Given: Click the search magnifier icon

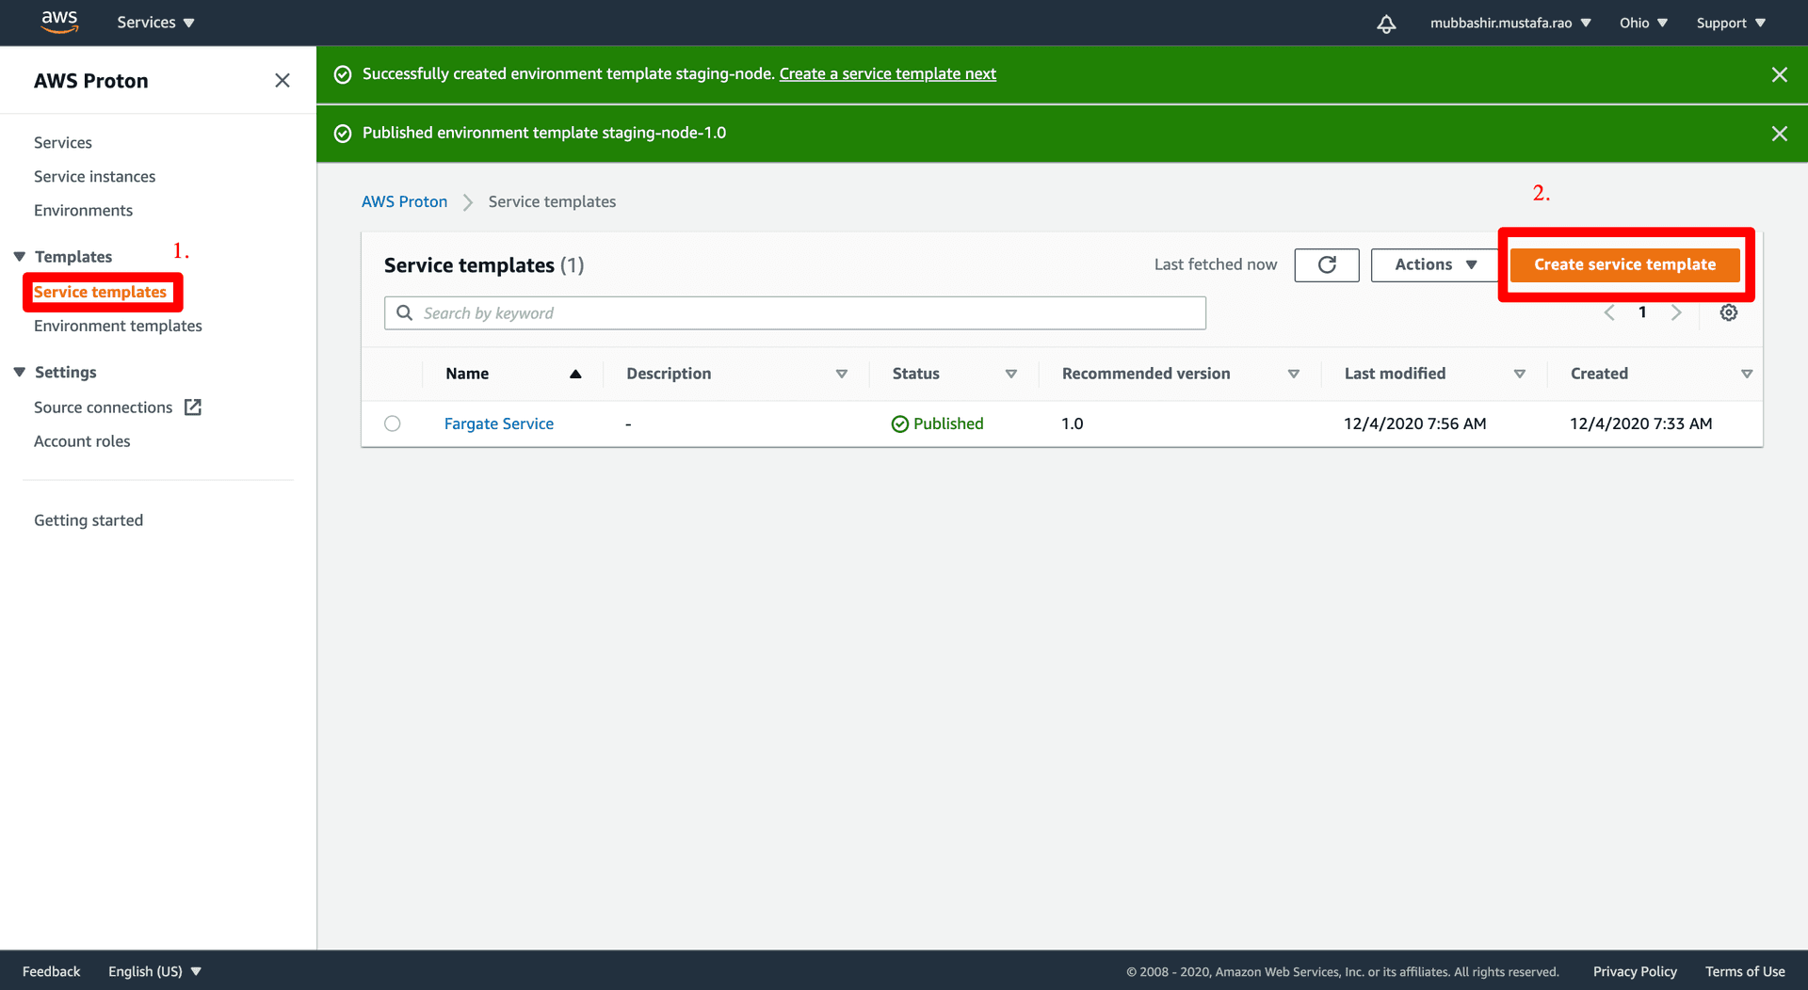Looking at the screenshot, I should pyautogui.click(x=405, y=313).
